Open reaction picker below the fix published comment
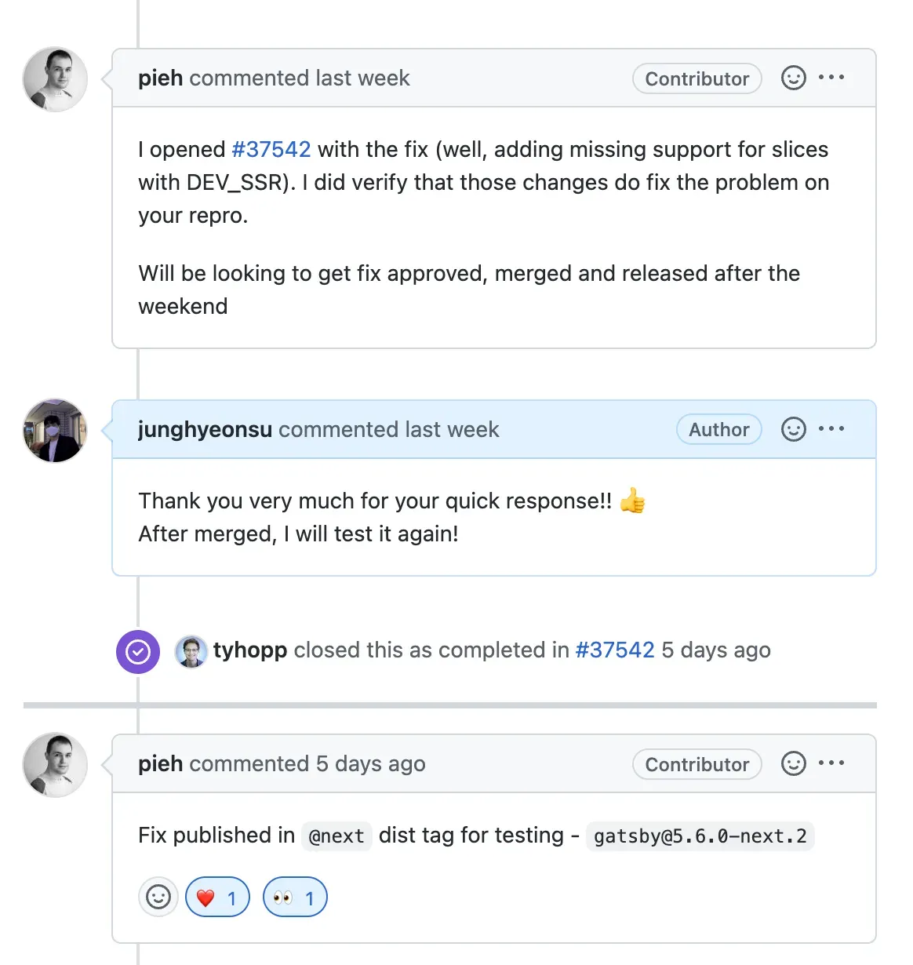The height and width of the screenshot is (965, 913). (x=158, y=898)
